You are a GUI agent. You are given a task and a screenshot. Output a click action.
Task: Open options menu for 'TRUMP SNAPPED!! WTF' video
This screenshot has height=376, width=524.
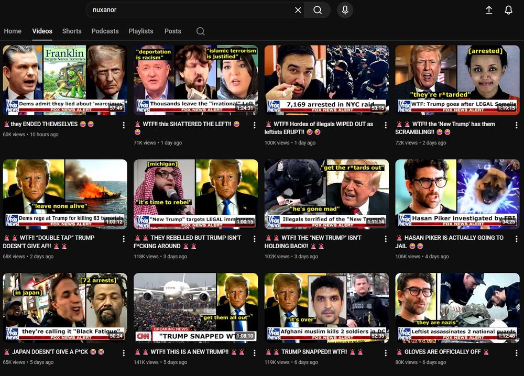(x=385, y=353)
